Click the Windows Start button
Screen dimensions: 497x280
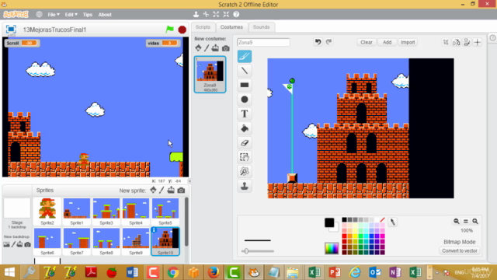(x=9, y=272)
